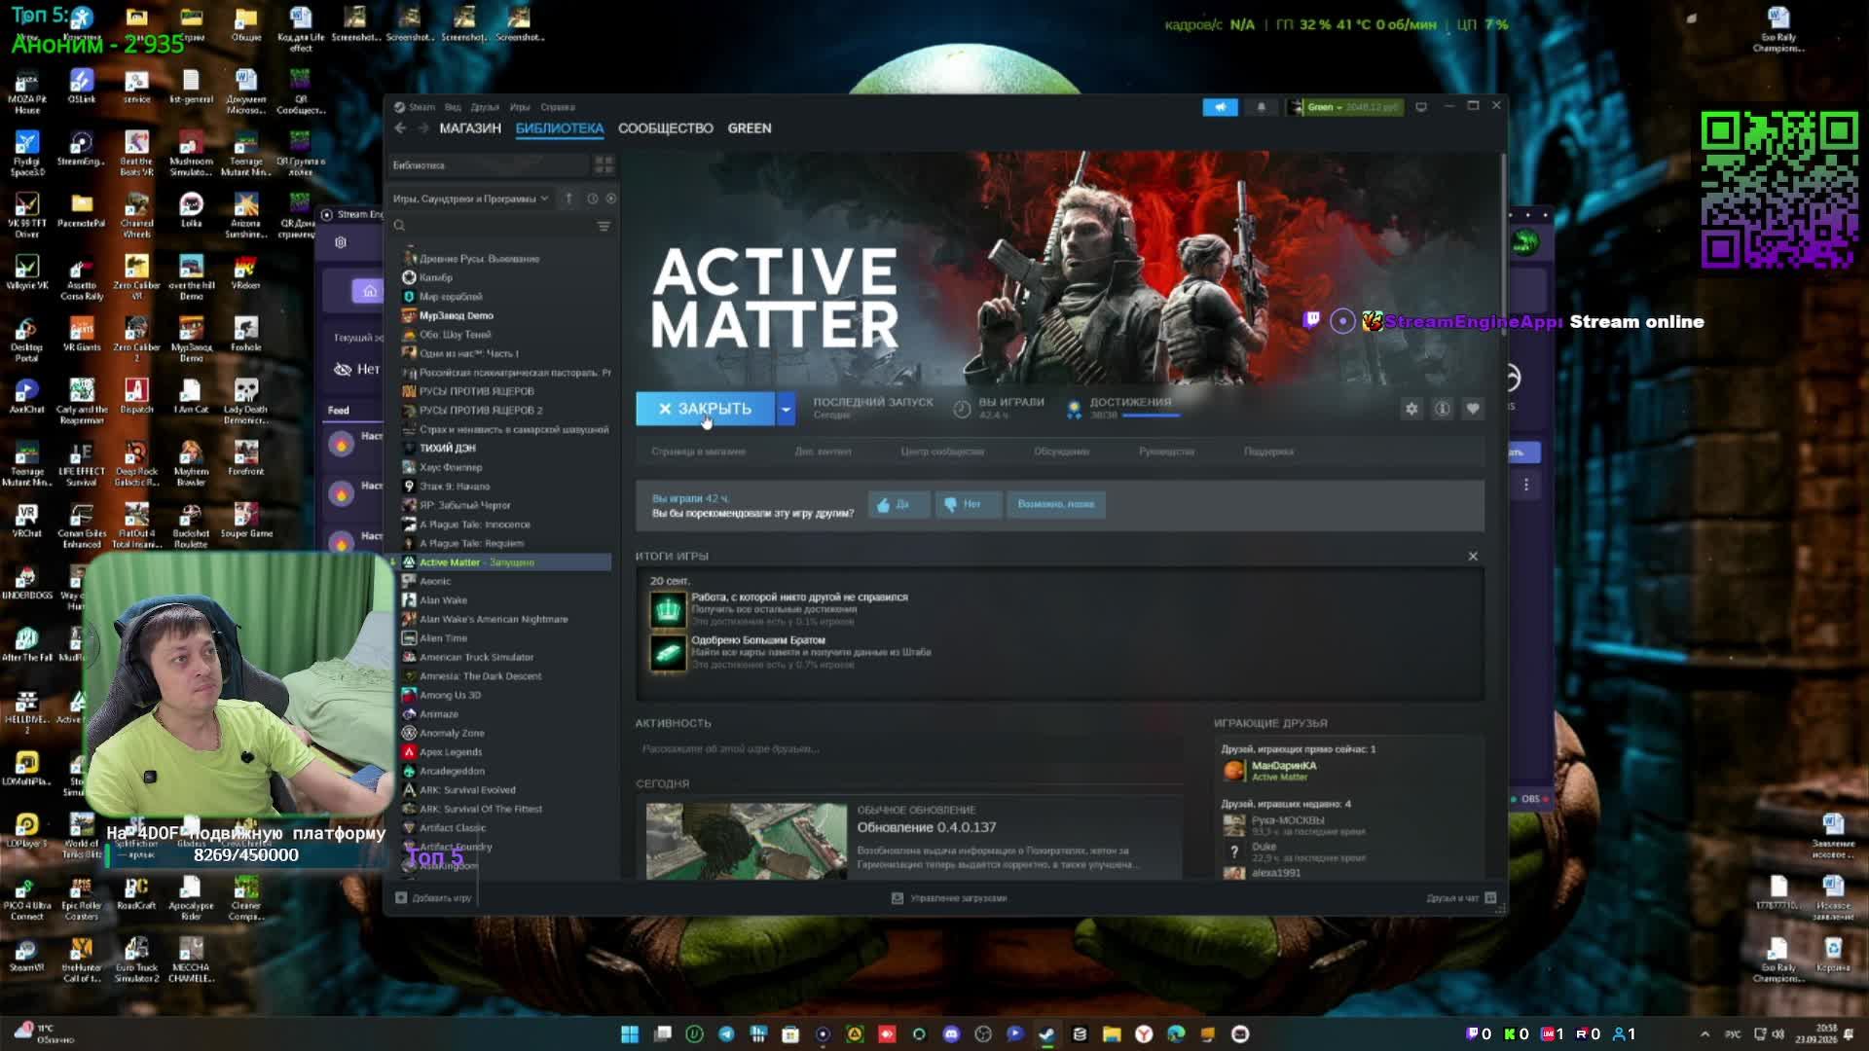Image resolution: width=1869 pixels, height=1051 pixels.
Task: Open game settings gear icon
Action: tap(1411, 409)
